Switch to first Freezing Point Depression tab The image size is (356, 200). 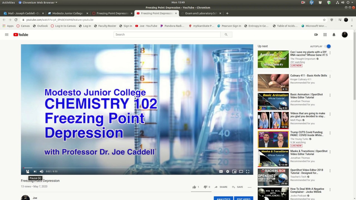pos(112,13)
